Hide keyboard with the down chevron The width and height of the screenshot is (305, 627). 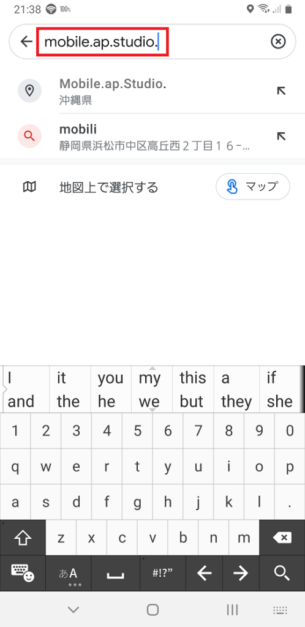click(x=73, y=609)
